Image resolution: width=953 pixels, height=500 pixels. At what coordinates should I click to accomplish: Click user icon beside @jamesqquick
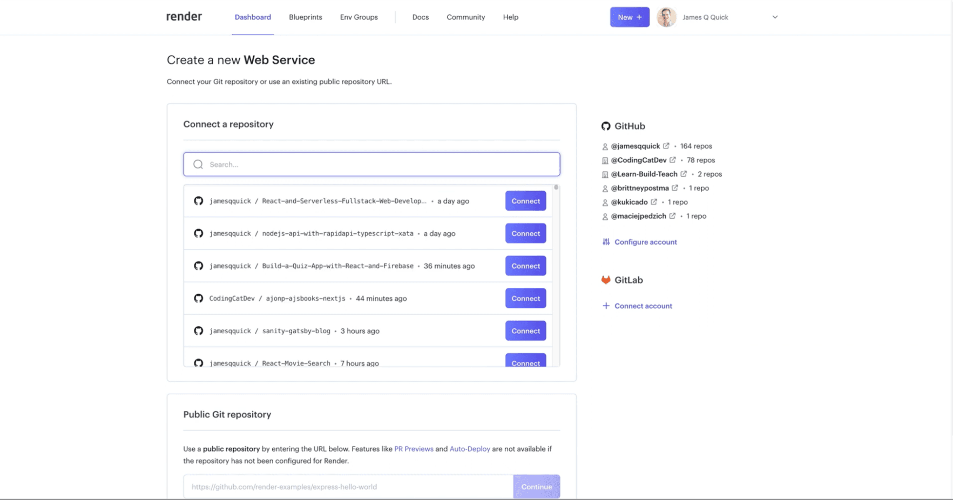click(605, 147)
